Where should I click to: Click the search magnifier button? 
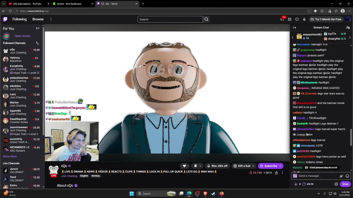[206, 19]
